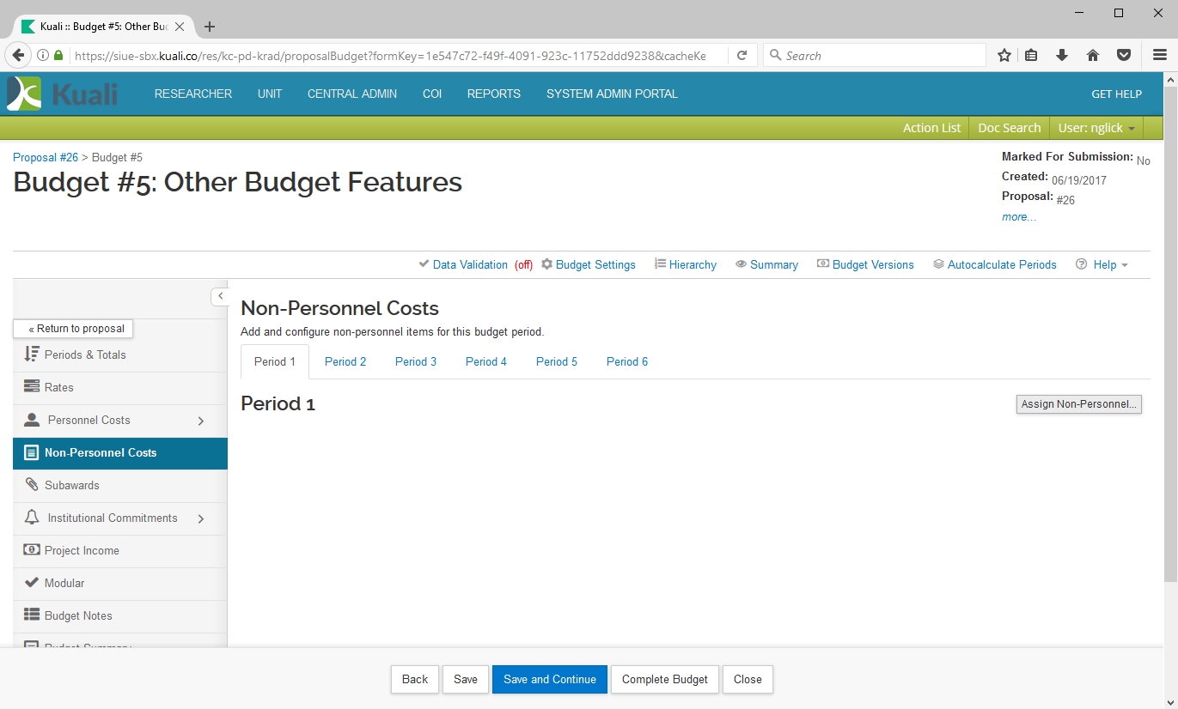1178x709 pixels.
Task: Click the browser Search input field
Action: coord(881,56)
